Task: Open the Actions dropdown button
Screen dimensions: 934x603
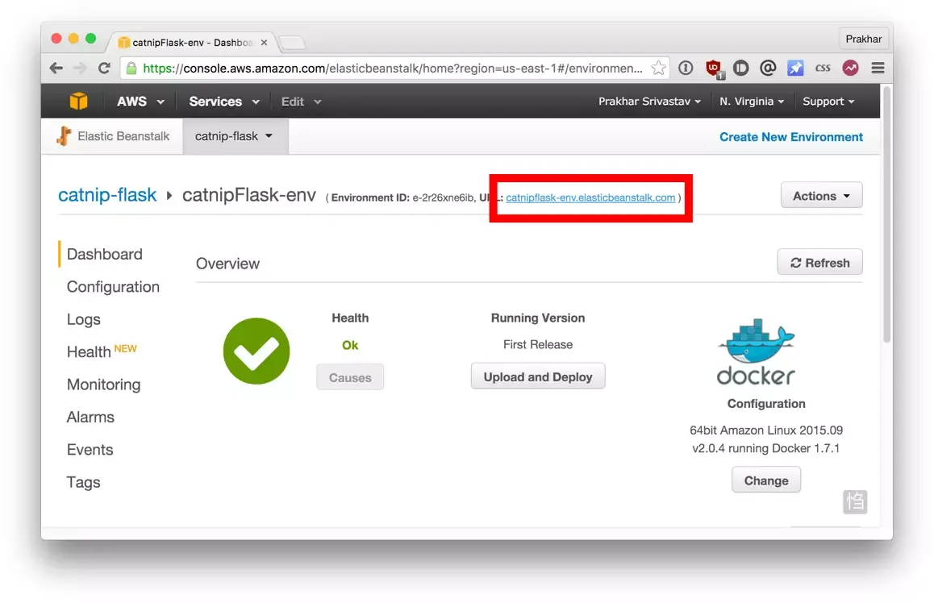Action: tap(821, 196)
